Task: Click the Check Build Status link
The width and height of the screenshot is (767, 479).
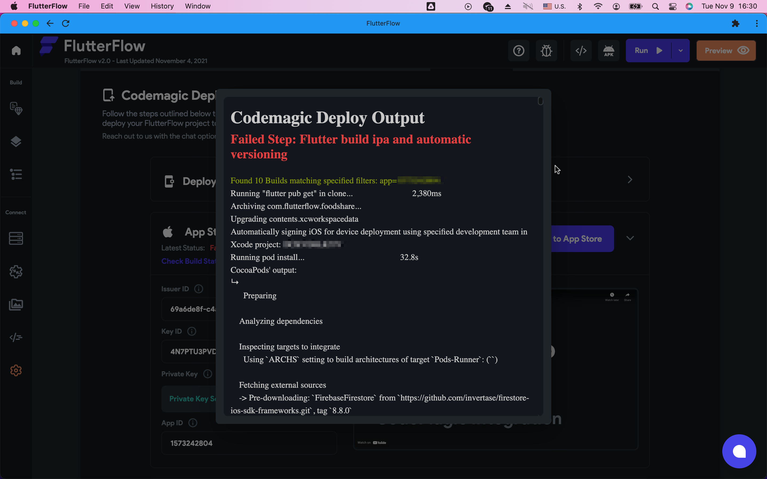Action: [x=189, y=261]
